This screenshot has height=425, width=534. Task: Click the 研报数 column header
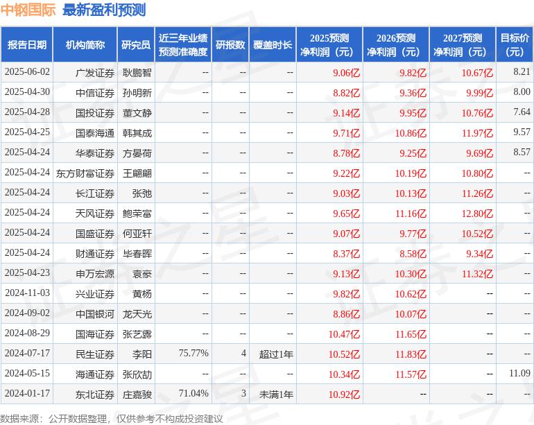230,44
